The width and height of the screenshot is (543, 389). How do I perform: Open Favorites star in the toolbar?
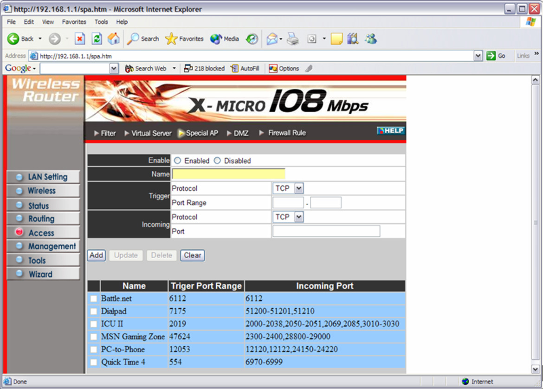coord(184,39)
